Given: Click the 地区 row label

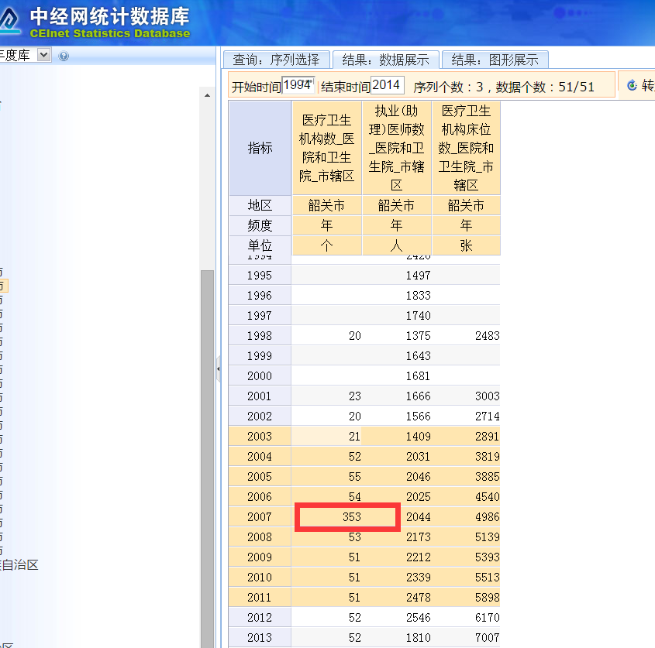Looking at the screenshot, I should [x=260, y=205].
